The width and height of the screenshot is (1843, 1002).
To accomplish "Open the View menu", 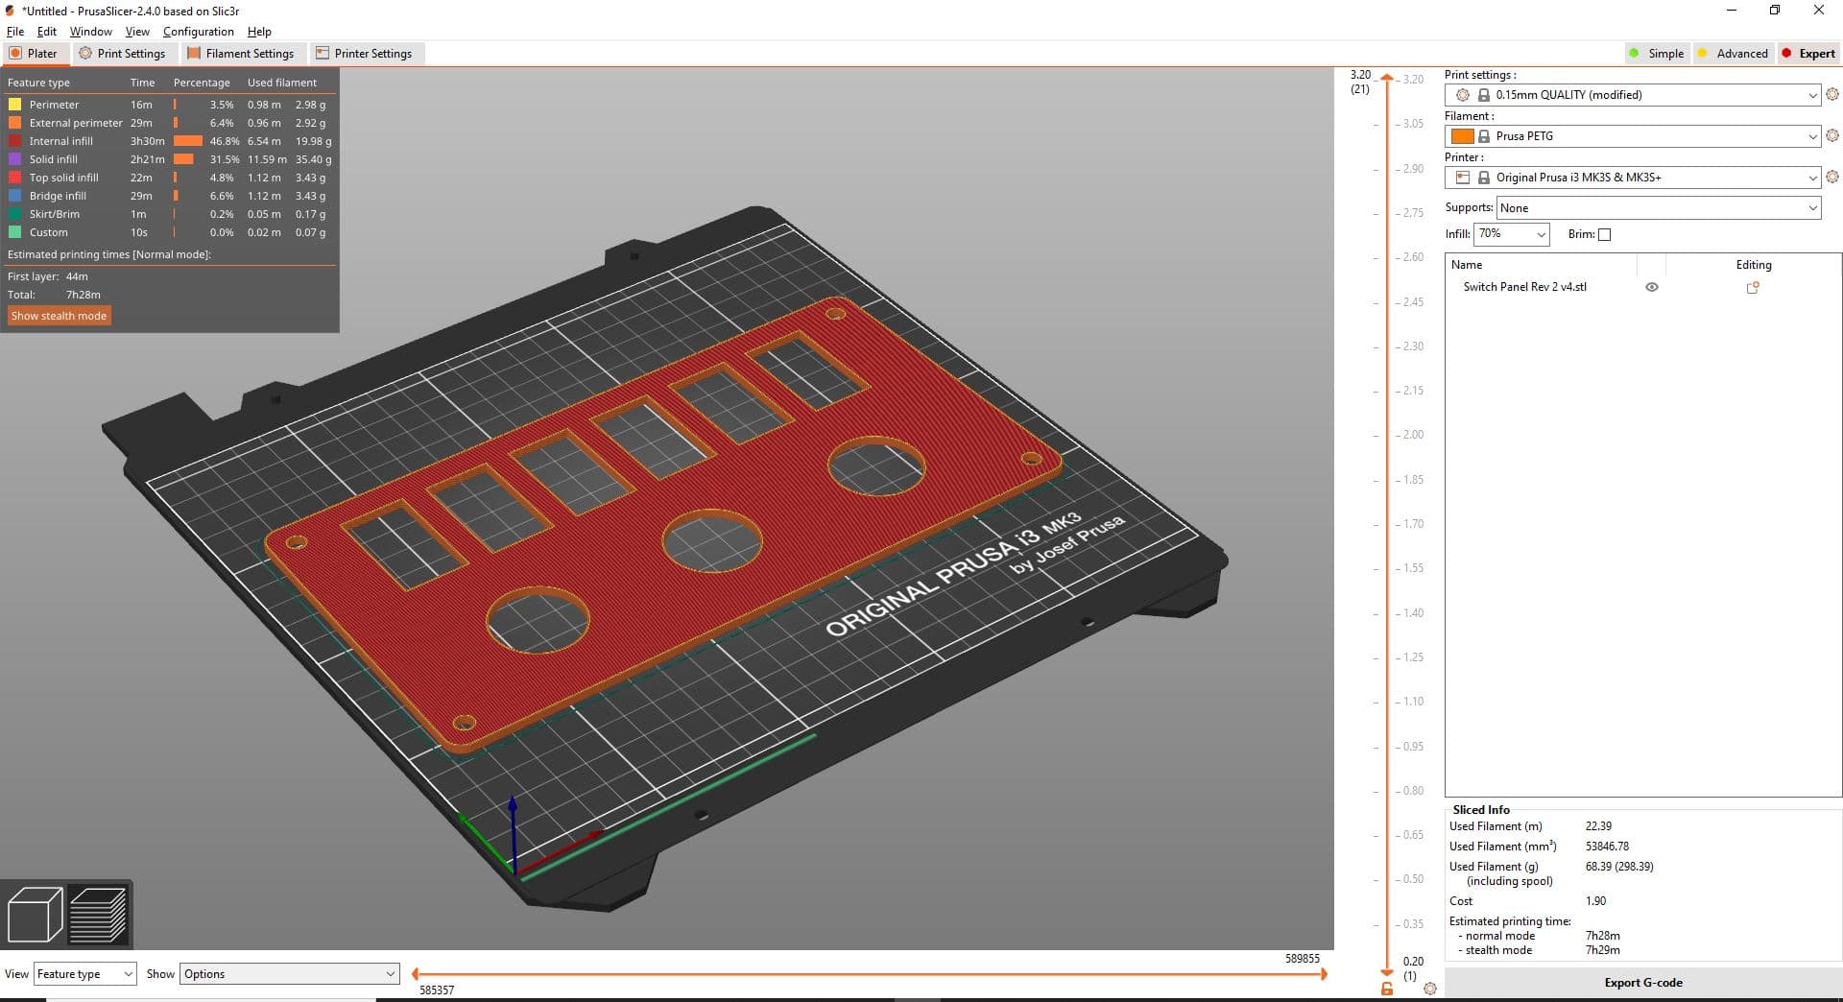I will [x=137, y=32].
